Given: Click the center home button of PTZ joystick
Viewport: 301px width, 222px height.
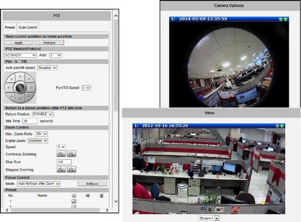Looking at the screenshot, I should point(20,88).
